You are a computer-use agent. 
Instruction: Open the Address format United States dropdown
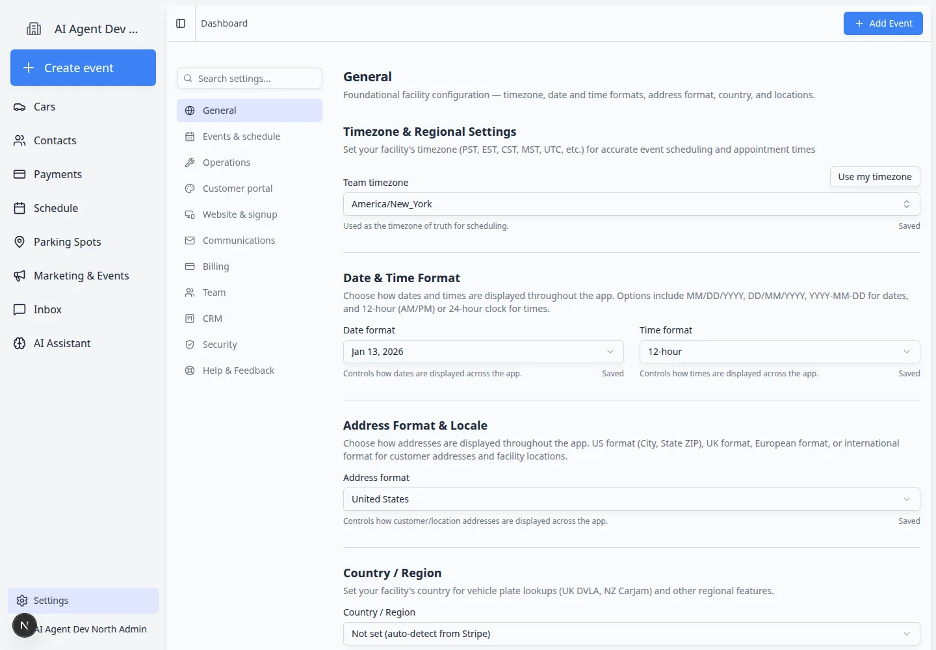point(631,499)
